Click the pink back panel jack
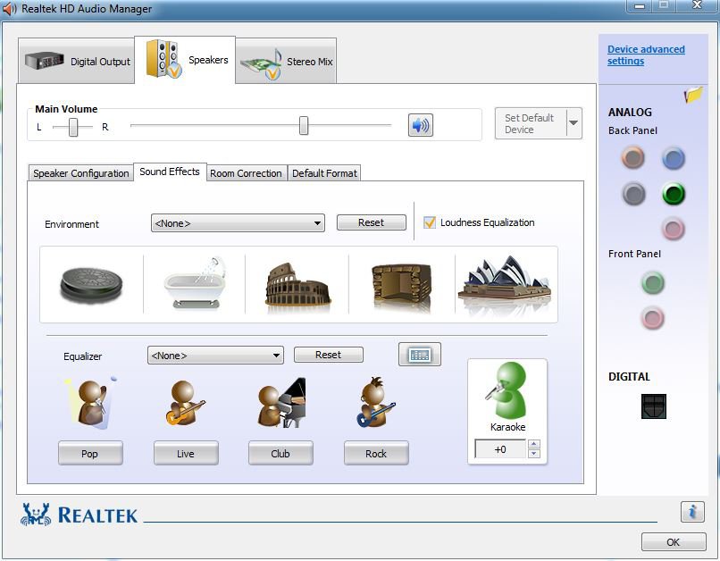The image size is (720, 561). (x=674, y=228)
